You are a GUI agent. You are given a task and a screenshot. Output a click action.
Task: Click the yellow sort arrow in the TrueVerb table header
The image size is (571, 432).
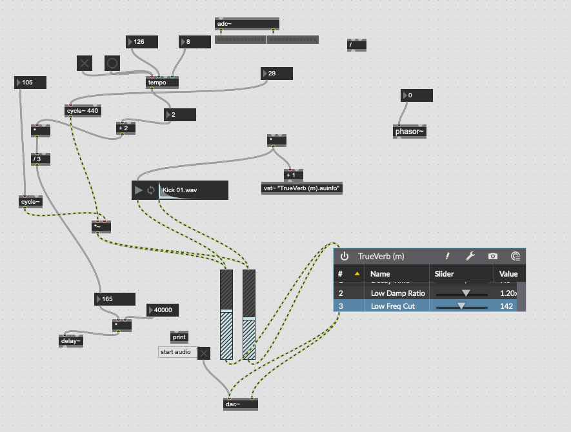pos(357,273)
